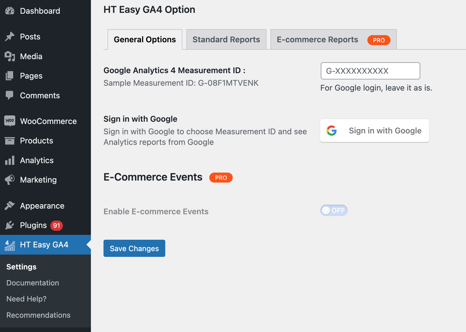466x332 pixels.
Task: Open the Comments menu
Action: 45,95
